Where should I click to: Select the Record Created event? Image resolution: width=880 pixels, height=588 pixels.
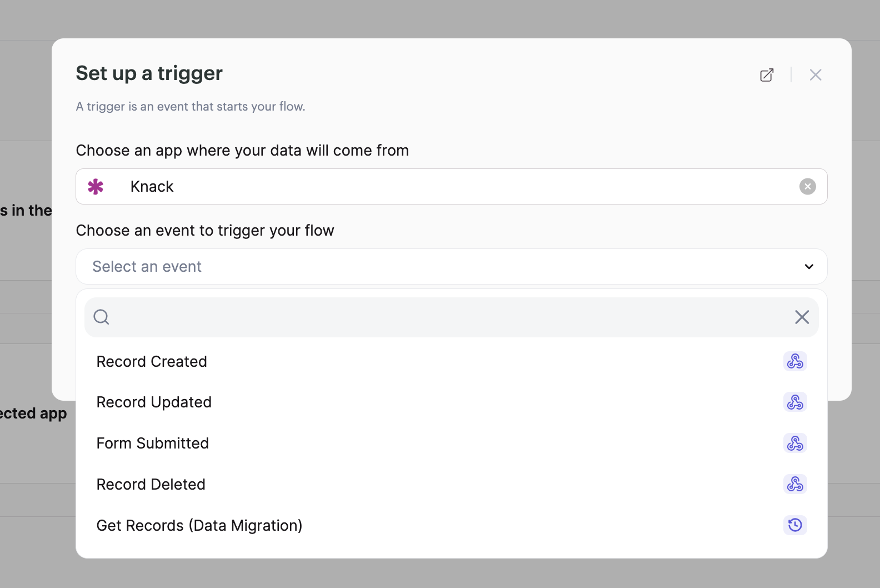(x=152, y=362)
